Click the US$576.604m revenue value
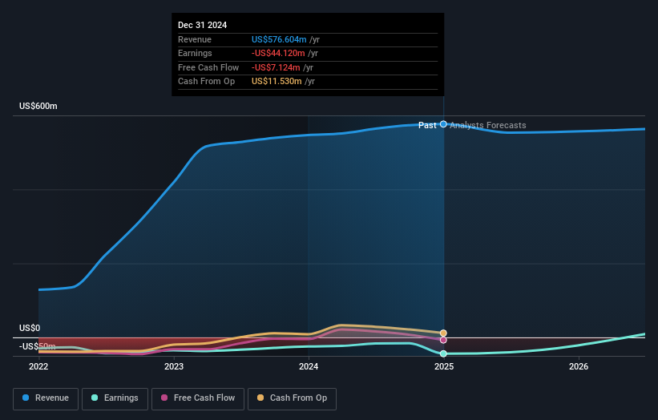The height and width of the screenshot is (420, 658). (279, 39)
